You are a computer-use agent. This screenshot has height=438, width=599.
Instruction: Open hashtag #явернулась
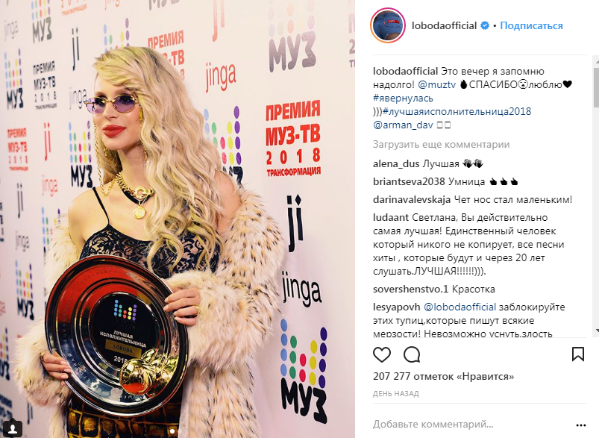pyautogui.click(x=403, y=98)
